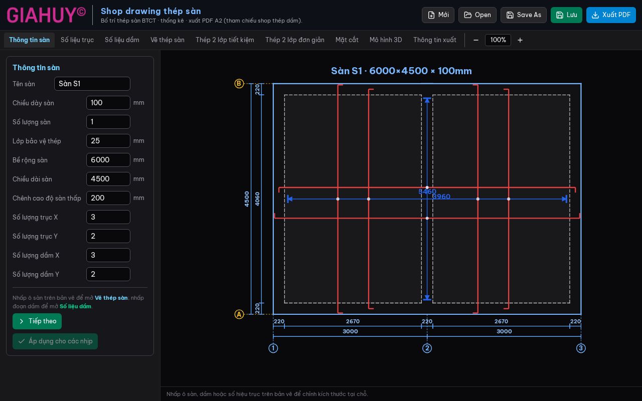
Task: Go to the Vẽ thép sàn tab
Action: point(168,40)
